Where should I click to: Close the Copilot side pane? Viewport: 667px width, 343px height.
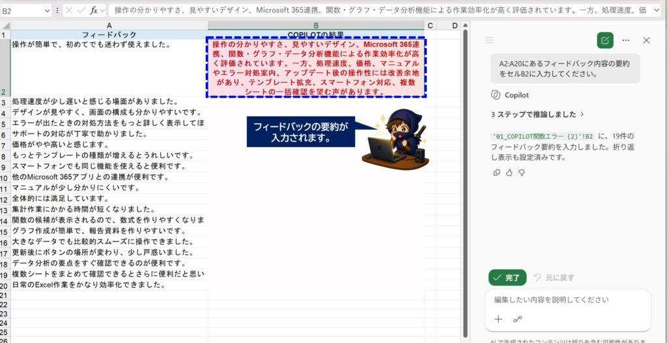[646, 40]
